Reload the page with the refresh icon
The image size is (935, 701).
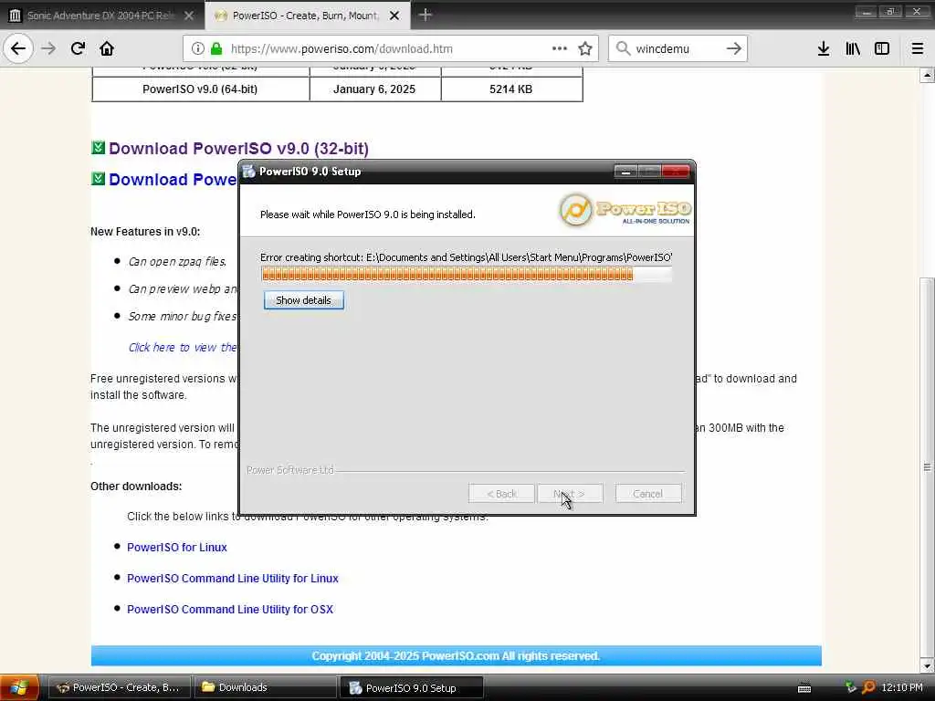click(78, 48)
